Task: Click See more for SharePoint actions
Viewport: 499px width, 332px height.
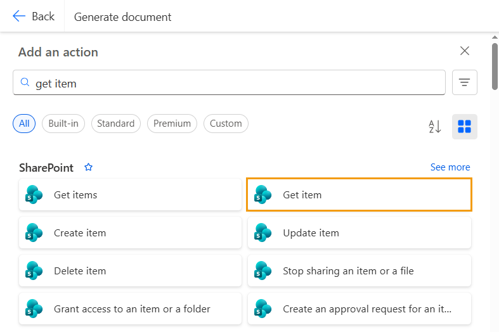Action: 450,167
